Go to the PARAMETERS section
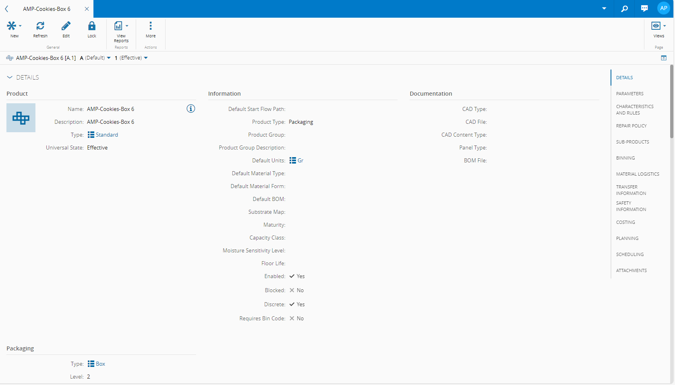The image size is (675, 385). tap(629, 94)
